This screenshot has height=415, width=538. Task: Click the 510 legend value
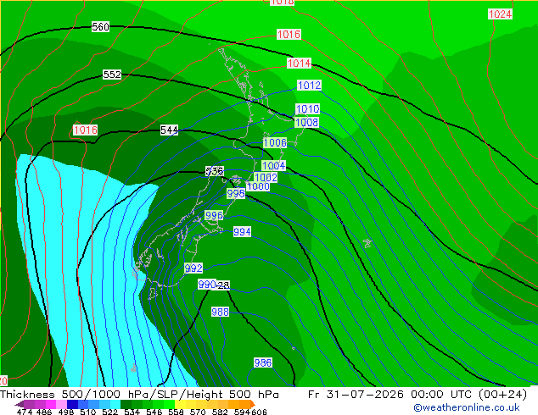tap(88, 412)
